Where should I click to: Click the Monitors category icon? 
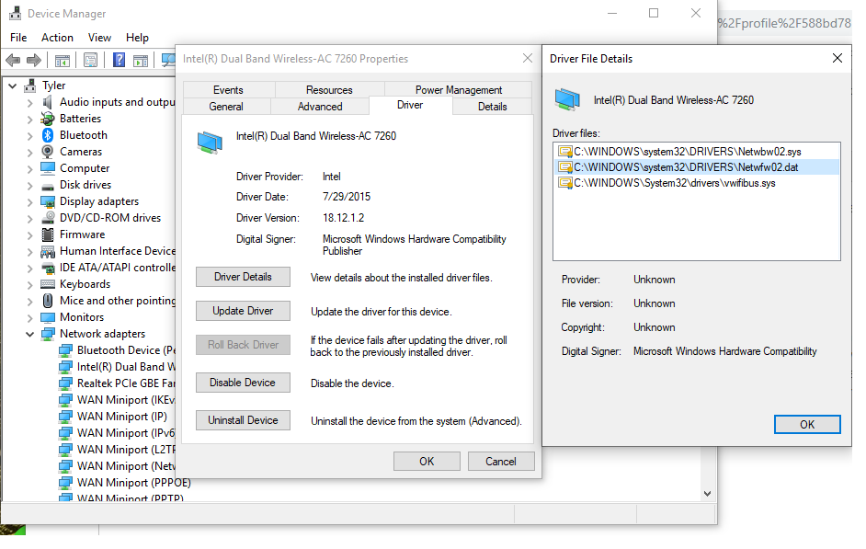click(48, 317)
